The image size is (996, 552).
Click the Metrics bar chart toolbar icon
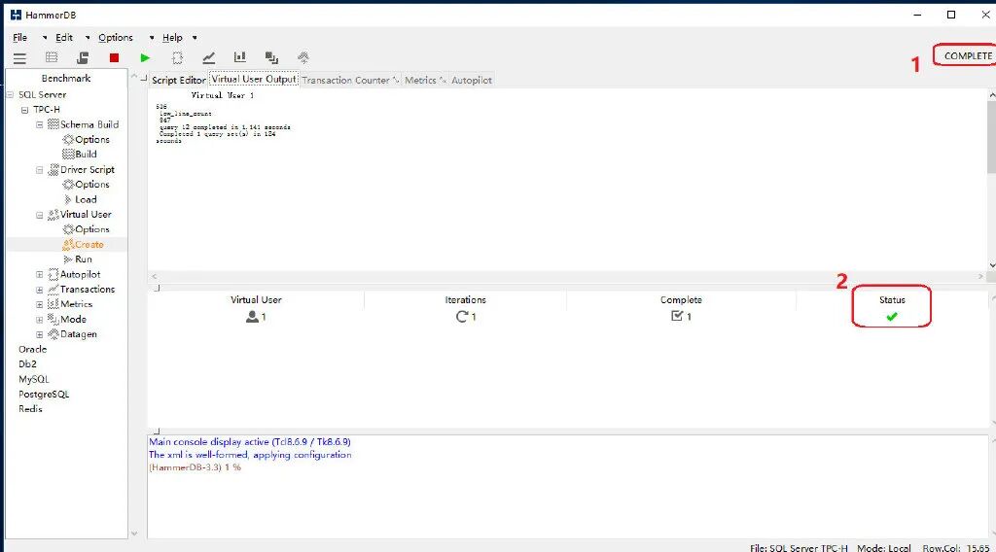[239, 57]
